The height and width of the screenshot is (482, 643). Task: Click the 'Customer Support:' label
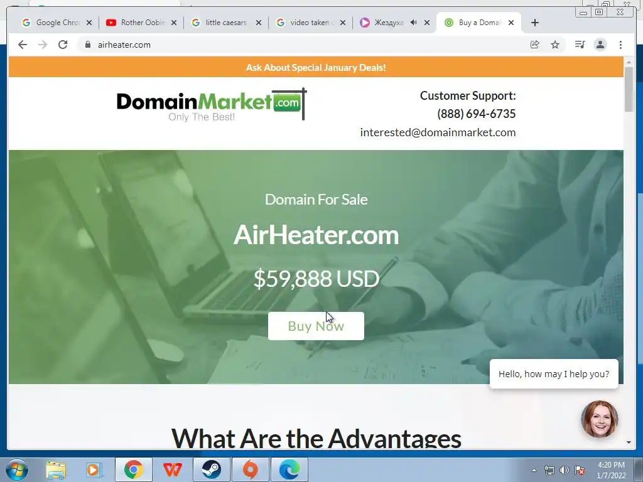[468, 95]
